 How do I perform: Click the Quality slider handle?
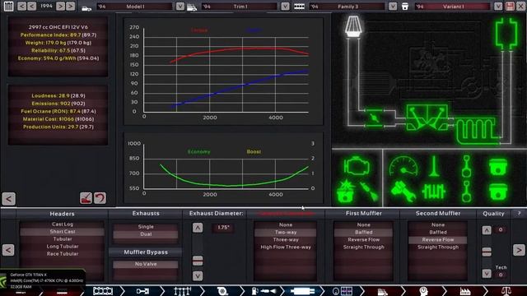click(x=487, y=252)
